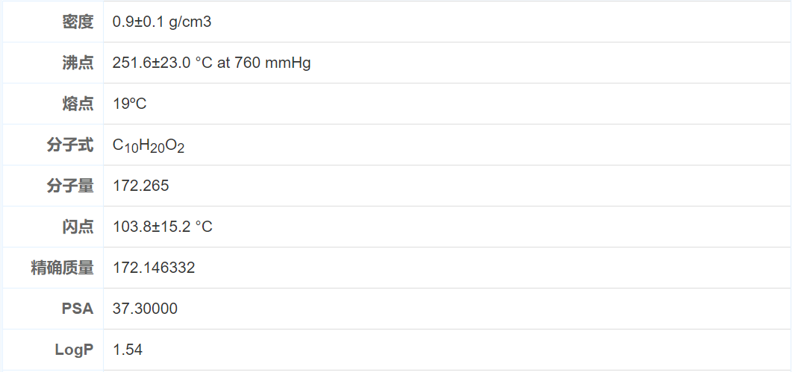Select the 19ºC melting point value
The width and height of the screenshot is (792, 372).
coord(130,104)
